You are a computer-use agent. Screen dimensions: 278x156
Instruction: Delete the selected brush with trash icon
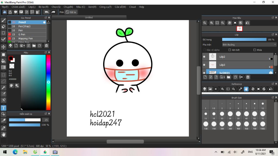click(46, 45)
